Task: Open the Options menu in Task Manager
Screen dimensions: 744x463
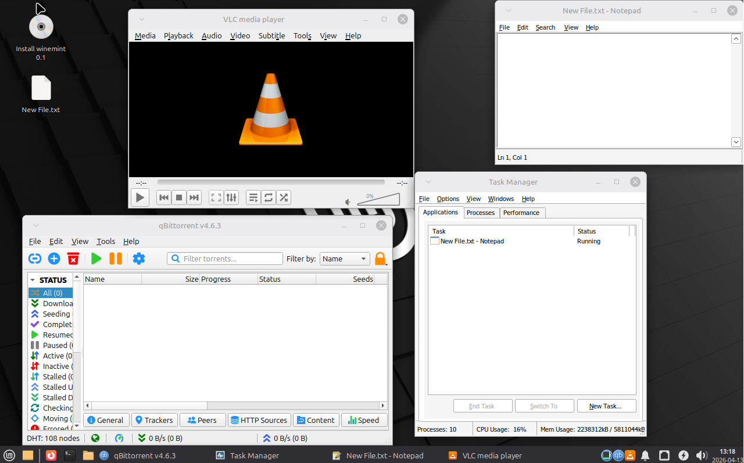Action: 448,199
